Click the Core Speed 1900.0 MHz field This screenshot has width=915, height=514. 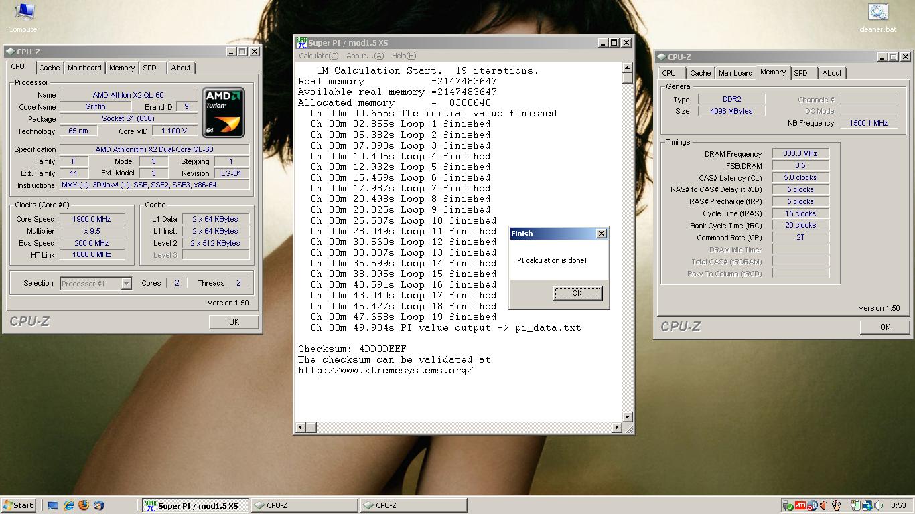tap(92, 219)
